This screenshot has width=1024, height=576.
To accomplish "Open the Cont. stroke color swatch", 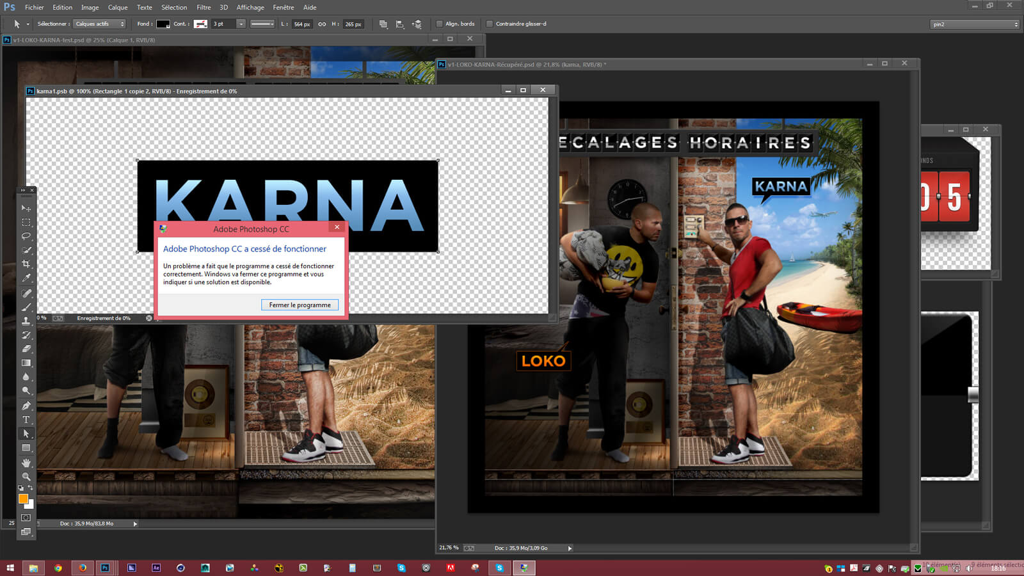I will (x=200, y=24).
